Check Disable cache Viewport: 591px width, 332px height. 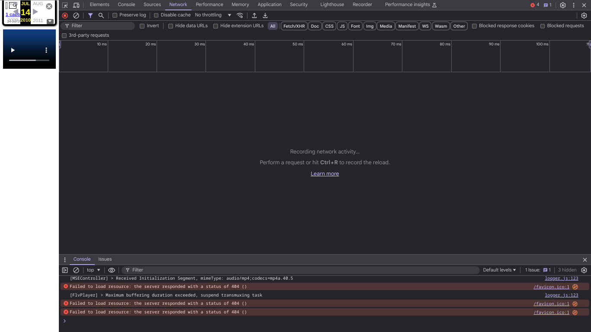[156, 15]
